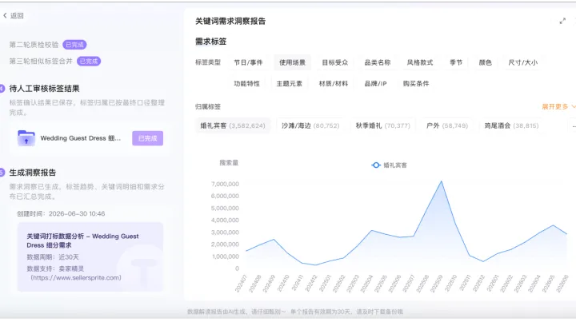Expand more tags via 展开更多
This screenshot has width=576, height=322.
click(x=558, y=107)
